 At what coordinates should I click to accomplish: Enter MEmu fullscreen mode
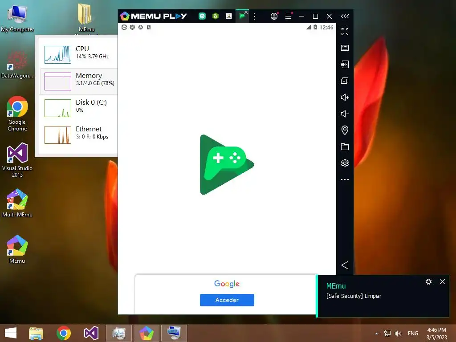pos(345,32)
